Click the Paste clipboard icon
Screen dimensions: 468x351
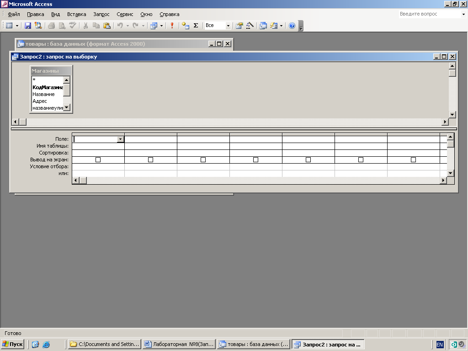click(x=107, y=26)
